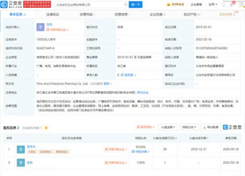Viewport: 245px width, 176px height.
Task: Switch to the 法律诉讼 tab
Action: [52, 15]
